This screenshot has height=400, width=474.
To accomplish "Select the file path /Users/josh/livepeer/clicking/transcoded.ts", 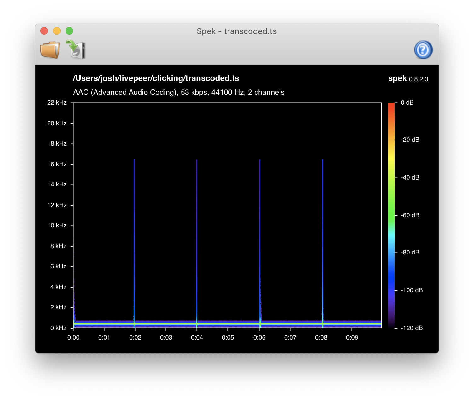I will coord(156,78).
